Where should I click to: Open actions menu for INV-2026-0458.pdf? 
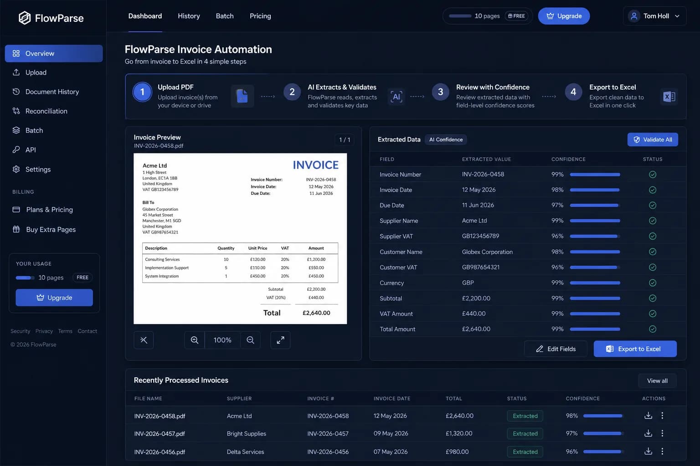662,415
